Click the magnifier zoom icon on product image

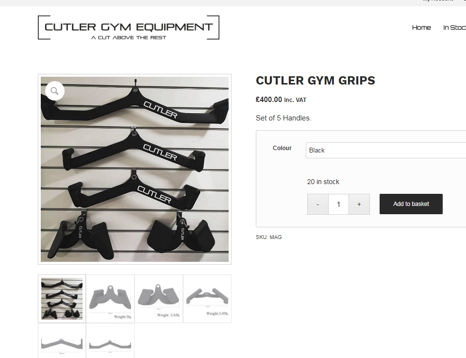coord(55,91)
